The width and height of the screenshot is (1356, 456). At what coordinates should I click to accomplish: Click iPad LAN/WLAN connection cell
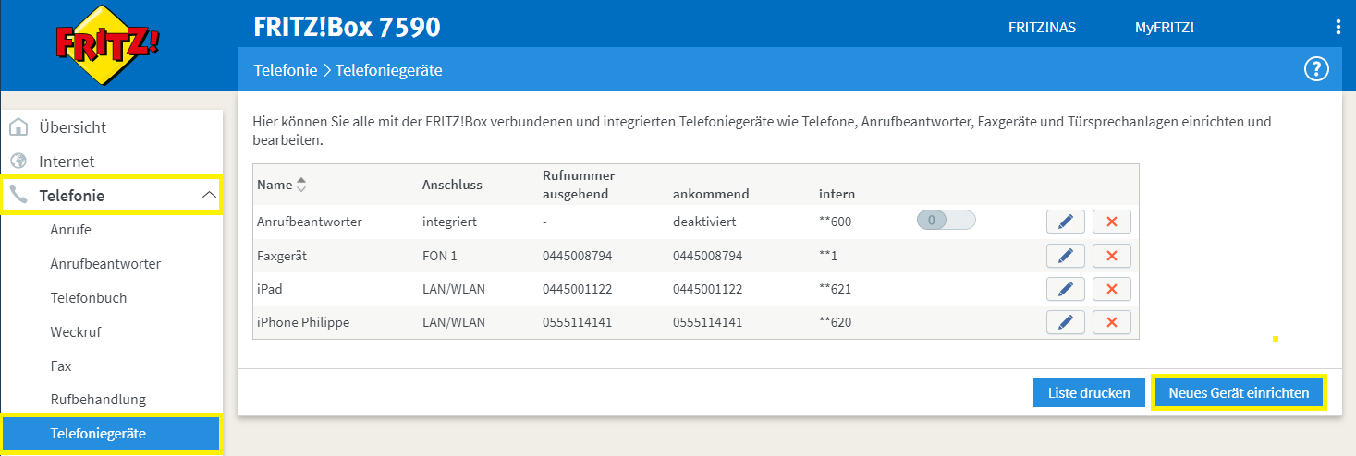click(x=454, y=289)
